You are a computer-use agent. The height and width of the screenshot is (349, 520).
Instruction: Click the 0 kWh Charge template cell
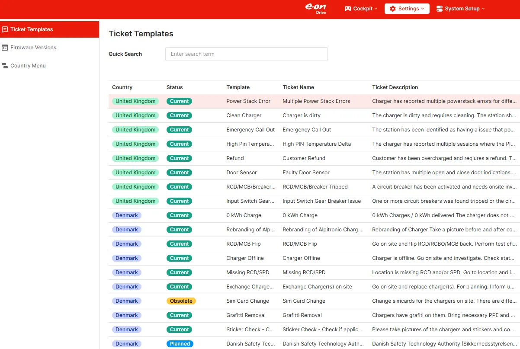tap(244, 215)
